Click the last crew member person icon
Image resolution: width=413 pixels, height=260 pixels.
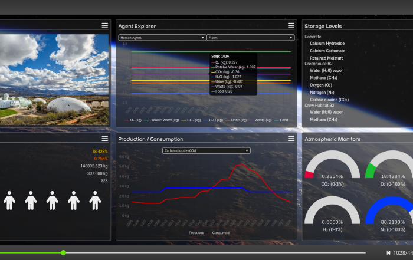tap(95, 200)
